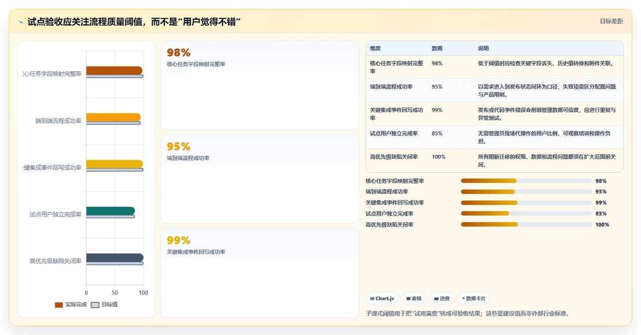Click the yellow 关键集成事件回写成功率 chart bar
The width and height of the screenshot is (641, 335).
point(114,164)
